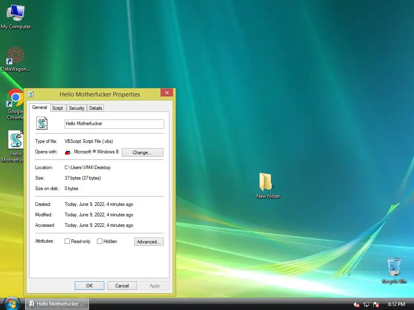Image resolution: width=414 pixels, height=310 pixels.
Task: Click the Modified date value
Action: (x=99, y=215)
